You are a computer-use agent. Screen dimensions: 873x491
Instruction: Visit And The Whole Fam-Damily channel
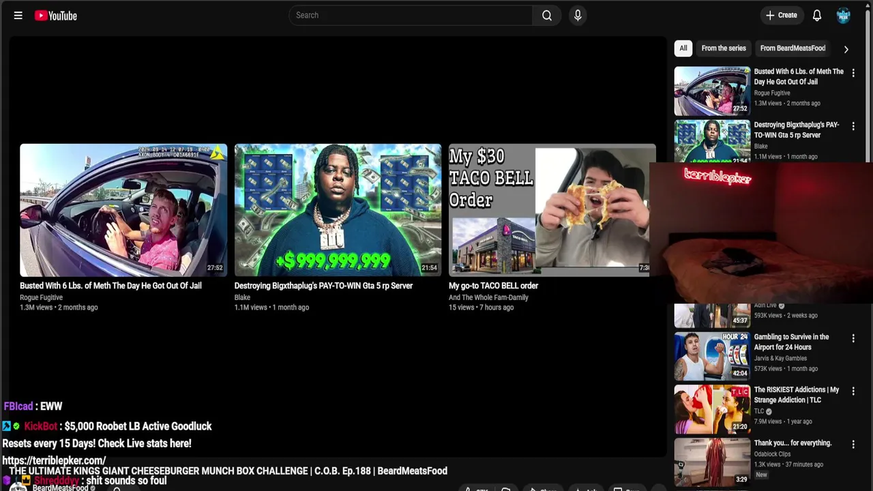[488, 297]
